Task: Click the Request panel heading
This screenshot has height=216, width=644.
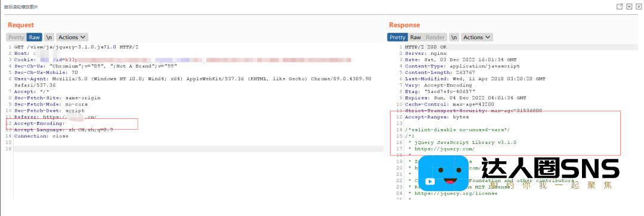Action: (21, 25)
